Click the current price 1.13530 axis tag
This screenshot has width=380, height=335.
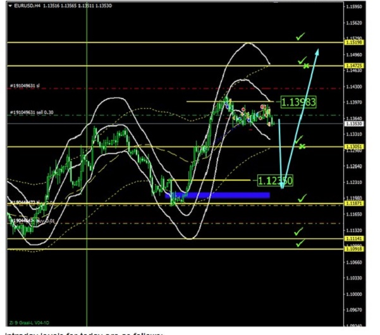pos(354,125)
